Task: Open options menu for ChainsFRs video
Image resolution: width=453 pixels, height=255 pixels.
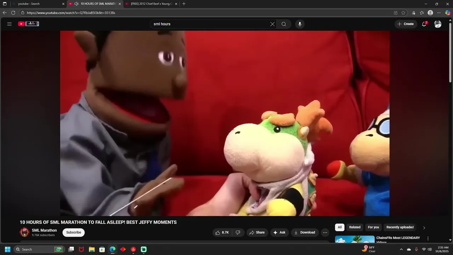Action: tap(428, 239)
